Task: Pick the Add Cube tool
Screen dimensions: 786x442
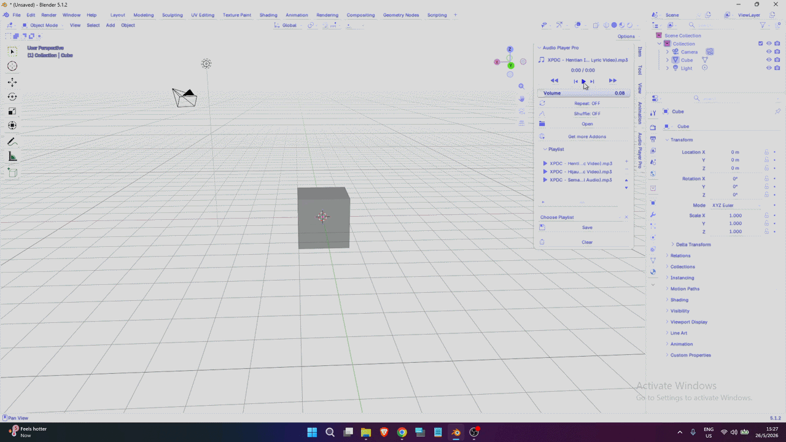Action: pos(12,173)
